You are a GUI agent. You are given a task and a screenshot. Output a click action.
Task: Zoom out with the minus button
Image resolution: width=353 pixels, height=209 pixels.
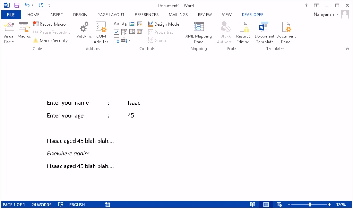tap(289, 205)
